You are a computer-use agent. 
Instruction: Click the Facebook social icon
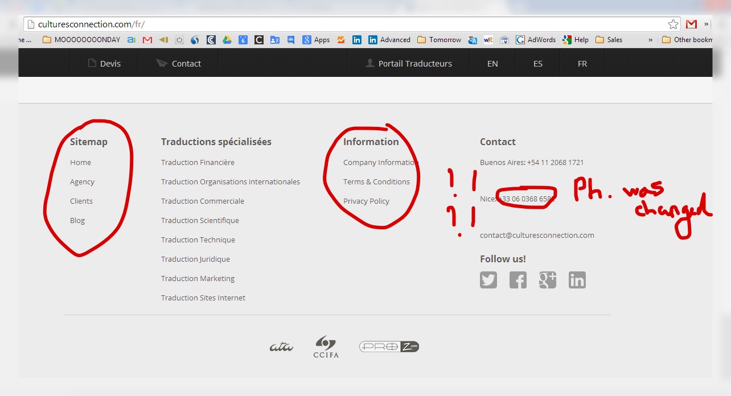(518, 280)
